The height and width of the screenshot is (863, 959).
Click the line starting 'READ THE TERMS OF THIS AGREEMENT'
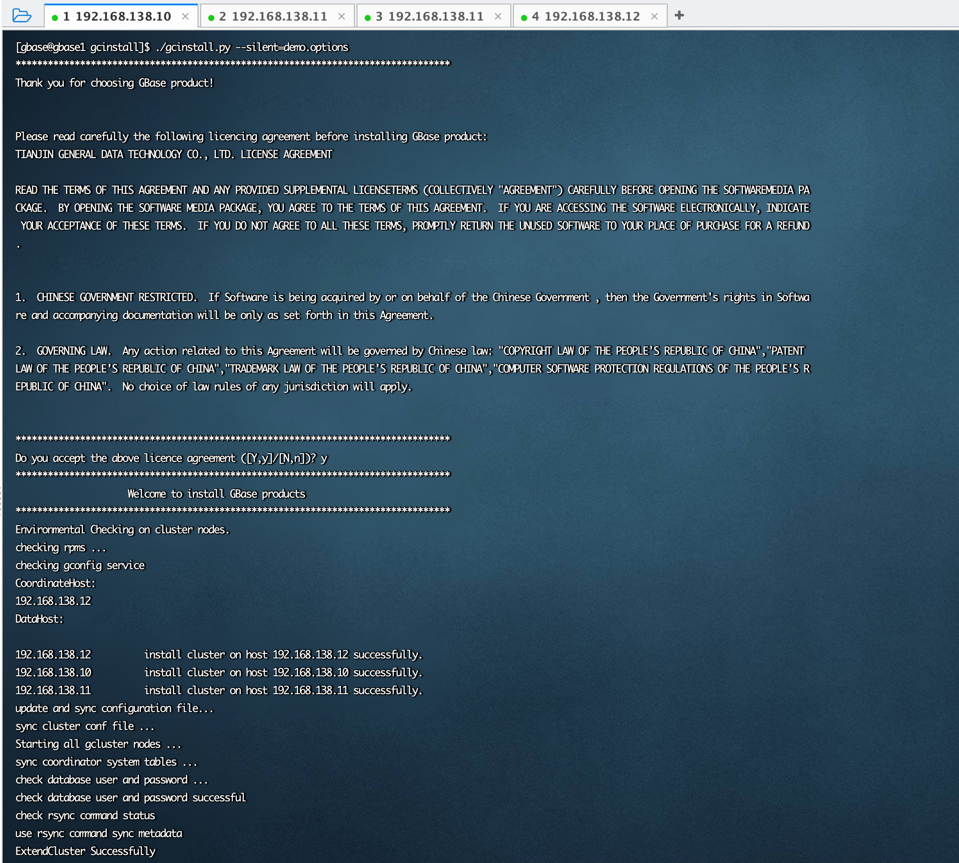(x=412, y=190)
